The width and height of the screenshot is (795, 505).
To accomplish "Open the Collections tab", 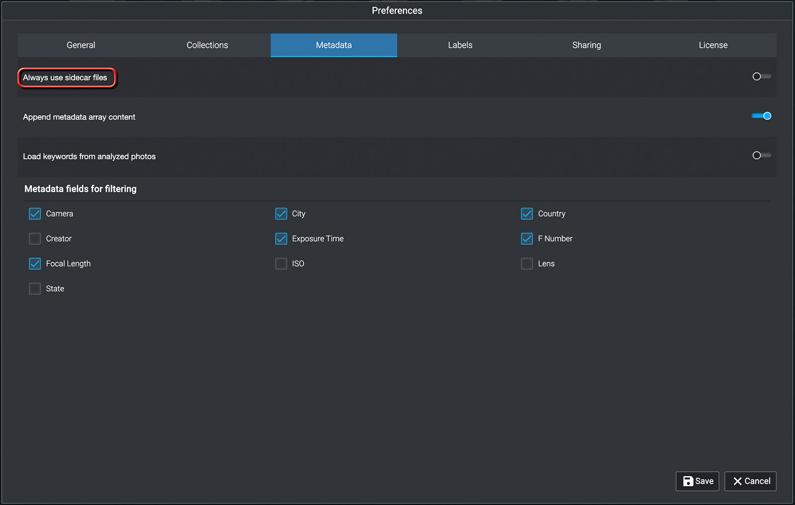I will [x=207, y=45].
